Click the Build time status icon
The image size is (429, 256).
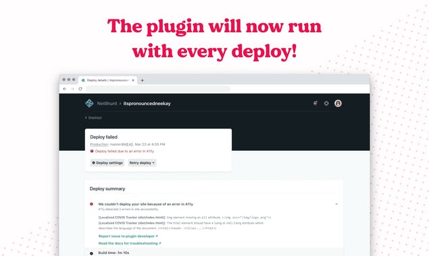point(91,253)
